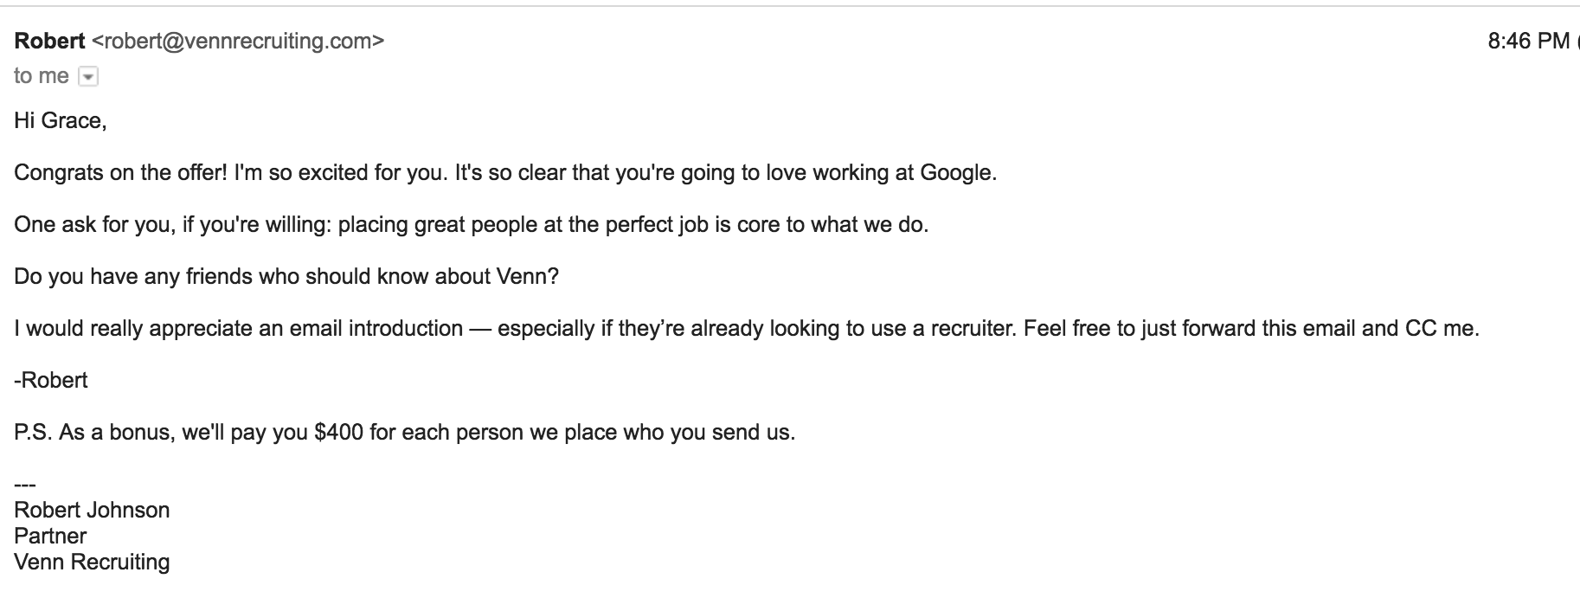Click the "---" signature separator

[24, 486]
